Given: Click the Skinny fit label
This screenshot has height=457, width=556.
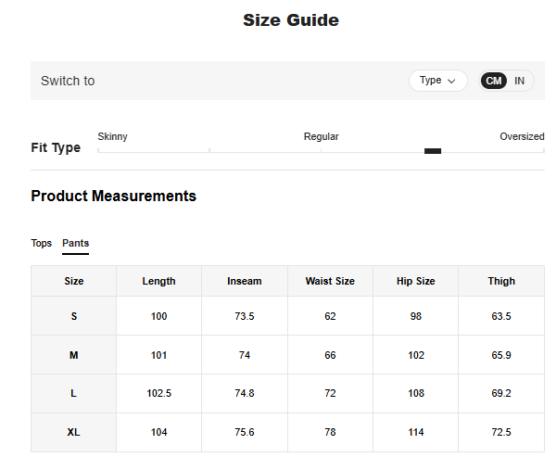Looking at the screenshot, I should (x=113, y=136).
